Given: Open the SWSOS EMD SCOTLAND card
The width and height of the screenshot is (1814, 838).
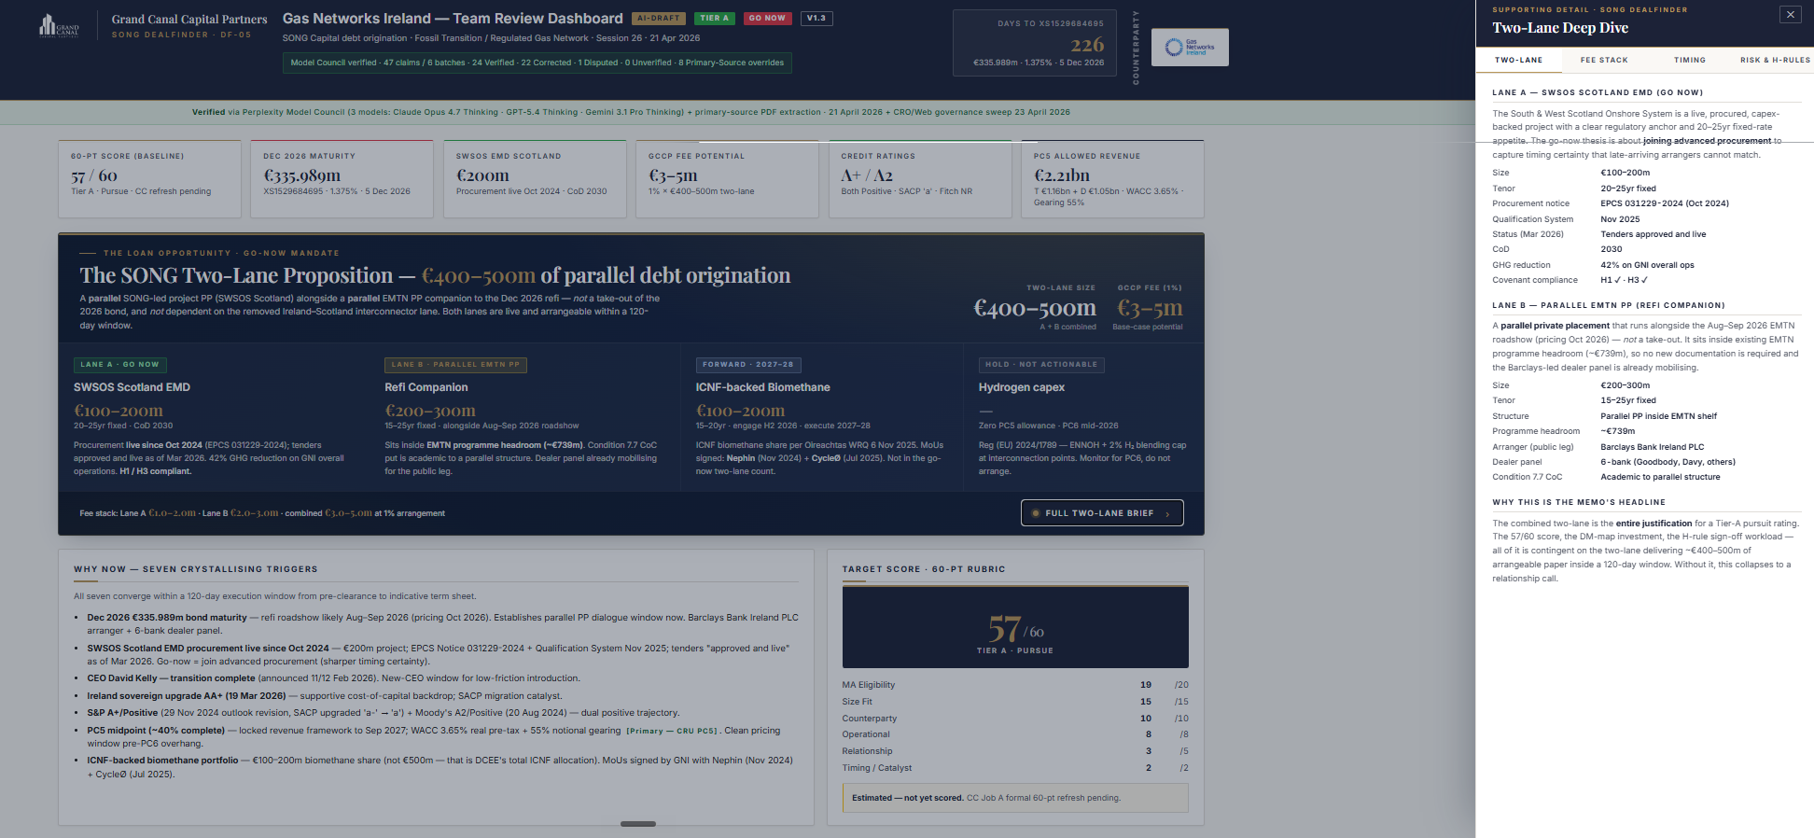Looking at the screenshot, I should pos(535,178).
